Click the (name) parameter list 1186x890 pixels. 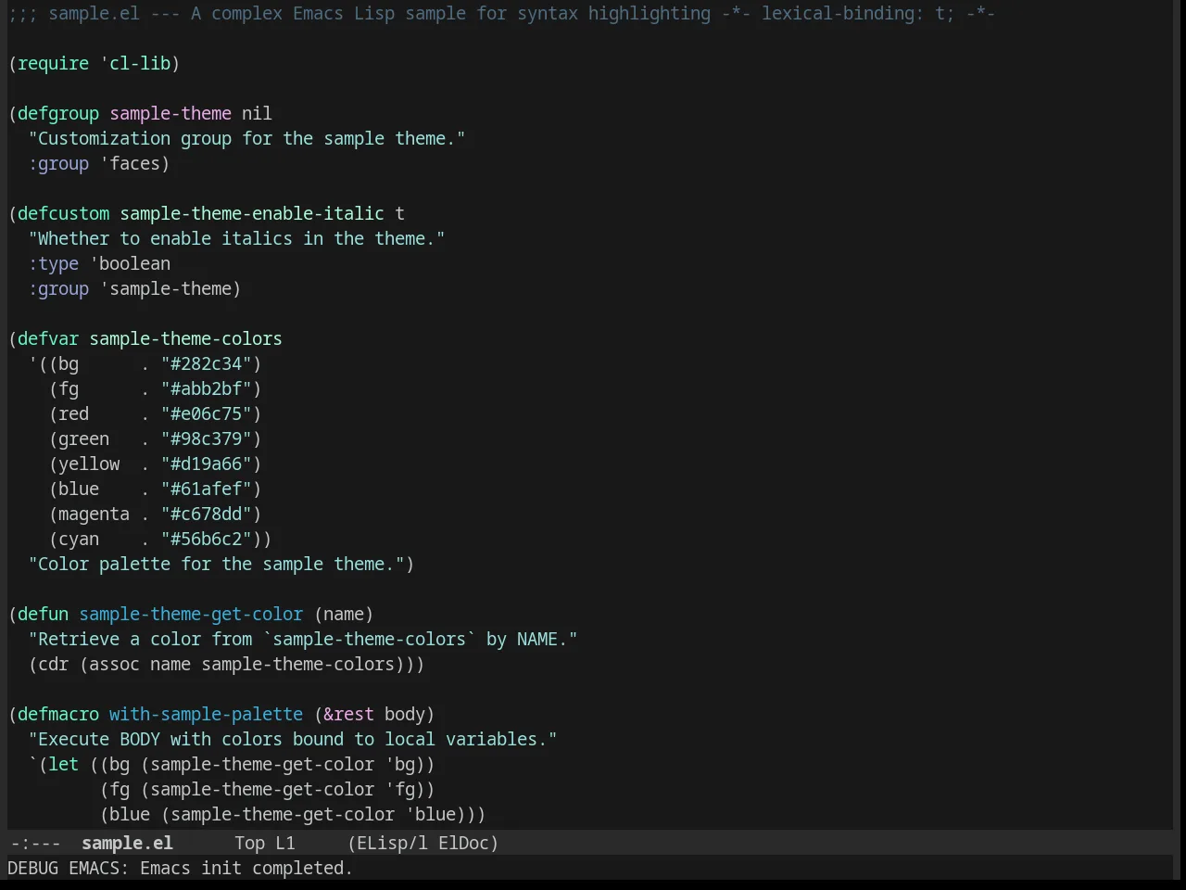point(344,614)
